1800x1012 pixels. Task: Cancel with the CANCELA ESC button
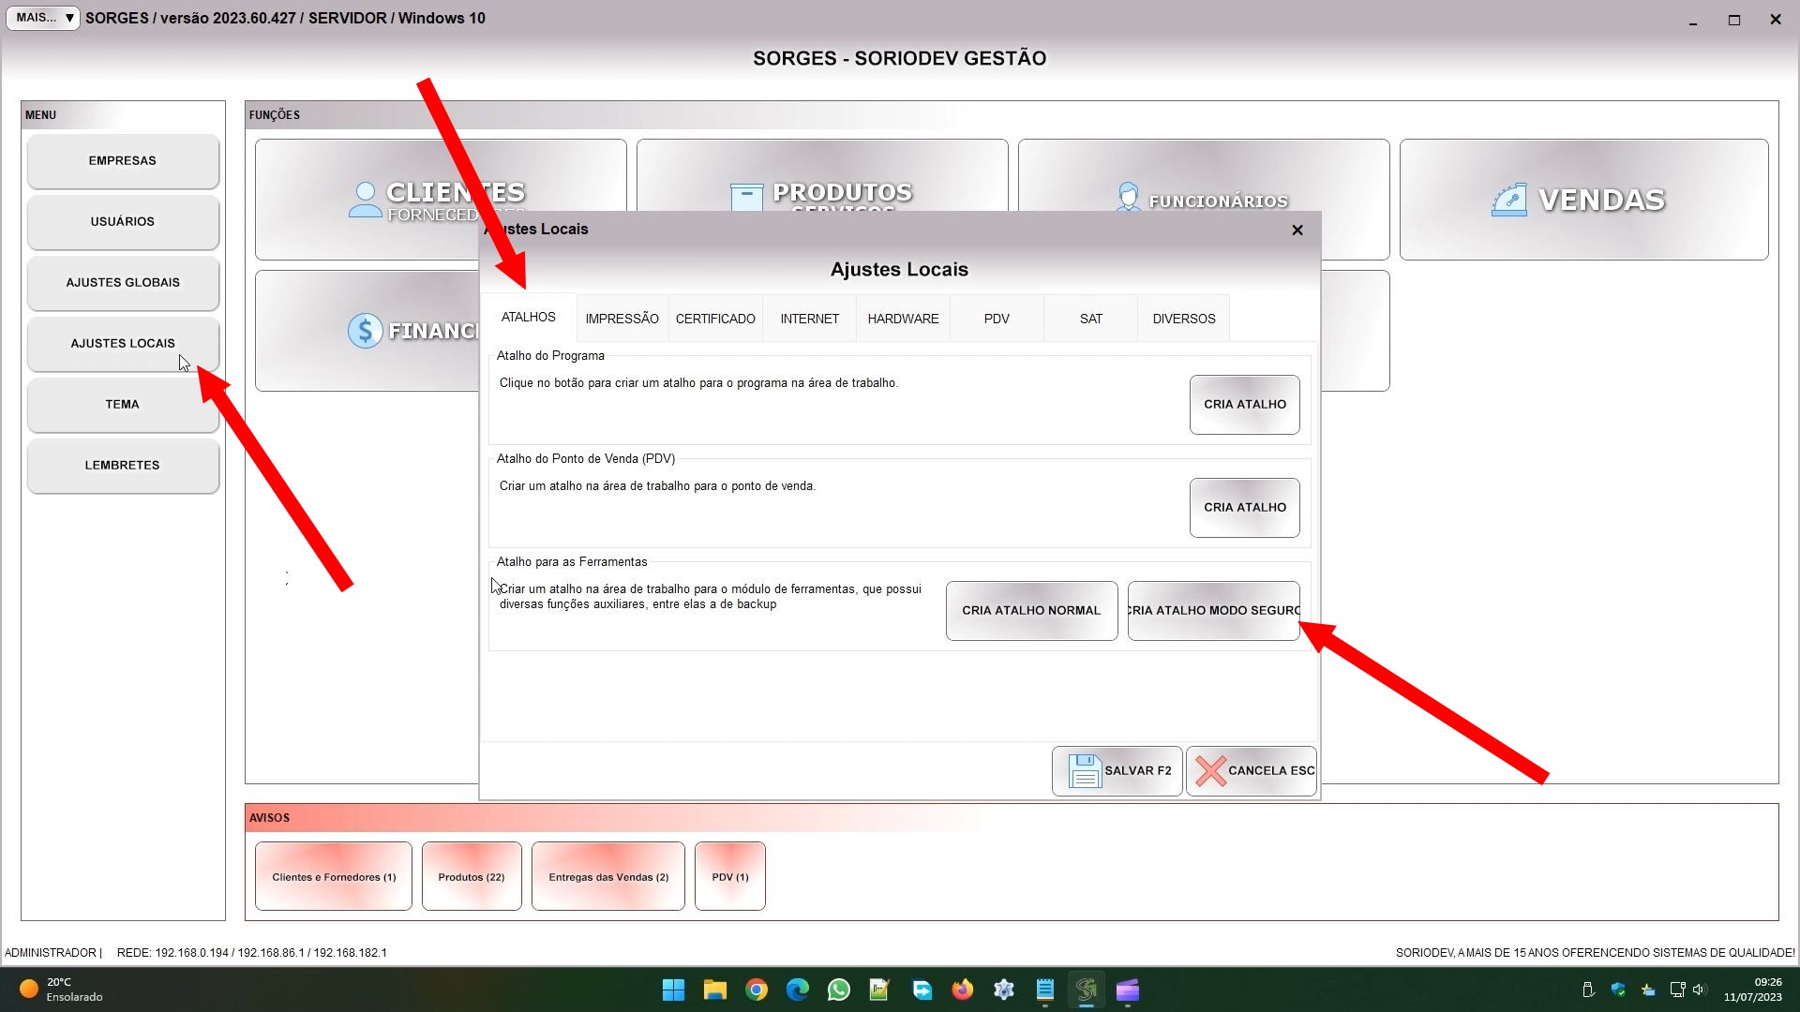click(1252, 771)
